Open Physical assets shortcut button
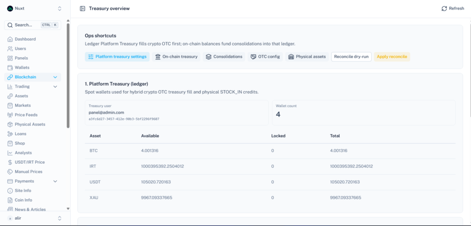This screenshot has height=226, width=471. point(307,56)
